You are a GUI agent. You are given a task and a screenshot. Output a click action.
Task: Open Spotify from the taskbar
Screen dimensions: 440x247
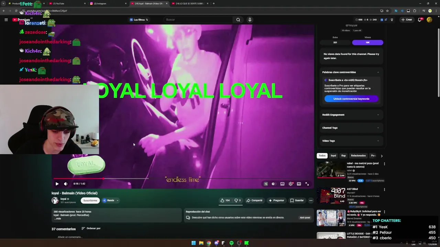click(x=231, y=243)
